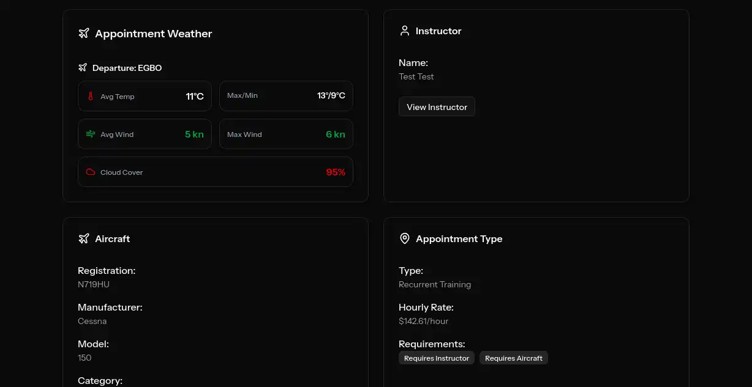Viewport: 752px width, 387px height.
Task: Click the Cessna manufacturer text
Action: click(x=92, y=321)
